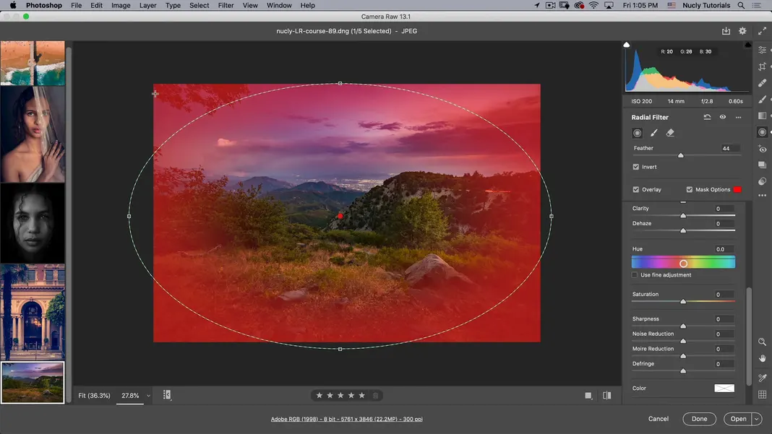Click the Apple menu icon

13,5
